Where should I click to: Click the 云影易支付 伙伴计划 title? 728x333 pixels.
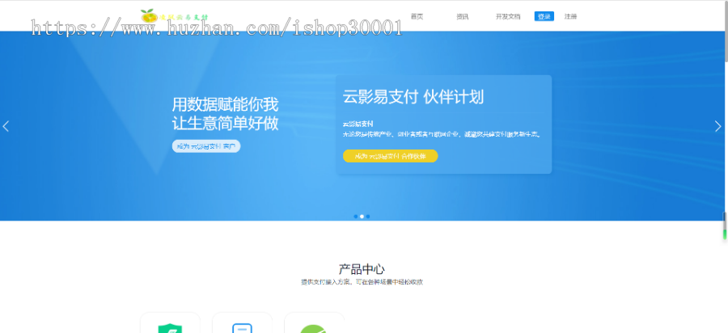[413, 97]
